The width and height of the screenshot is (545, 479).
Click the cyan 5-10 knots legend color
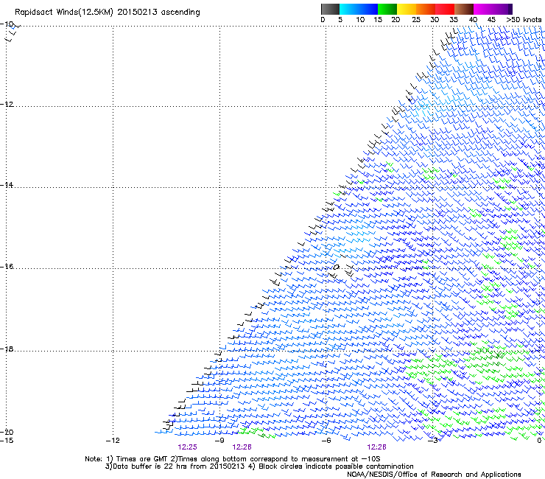tap(349, 9)
